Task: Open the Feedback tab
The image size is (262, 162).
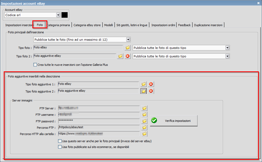Action: pos(184,25)
